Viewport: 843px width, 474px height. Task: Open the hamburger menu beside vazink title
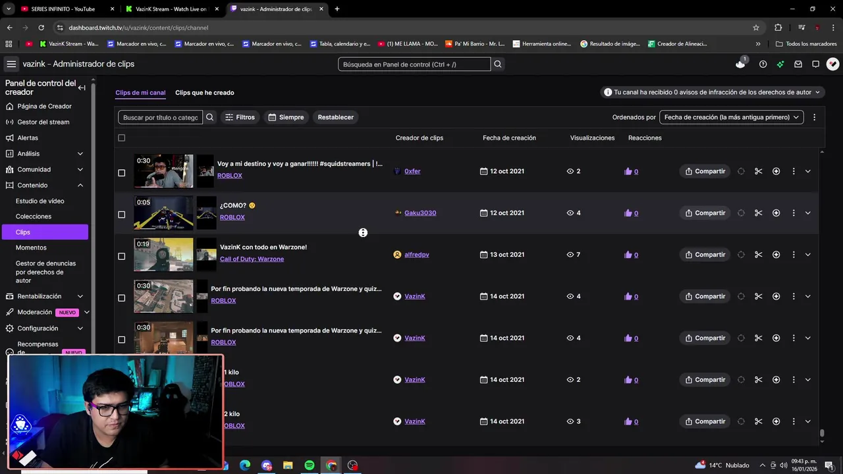[x=11, y=64]
